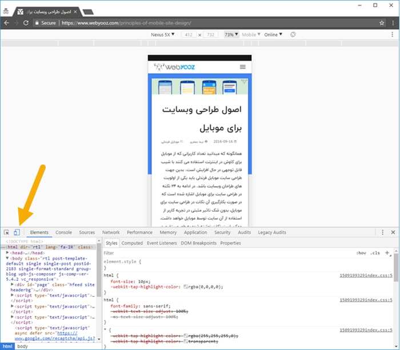This screenshot has height=350, width=400.
Task: Click the Secure lock icon
Action: tap(37, 23)
